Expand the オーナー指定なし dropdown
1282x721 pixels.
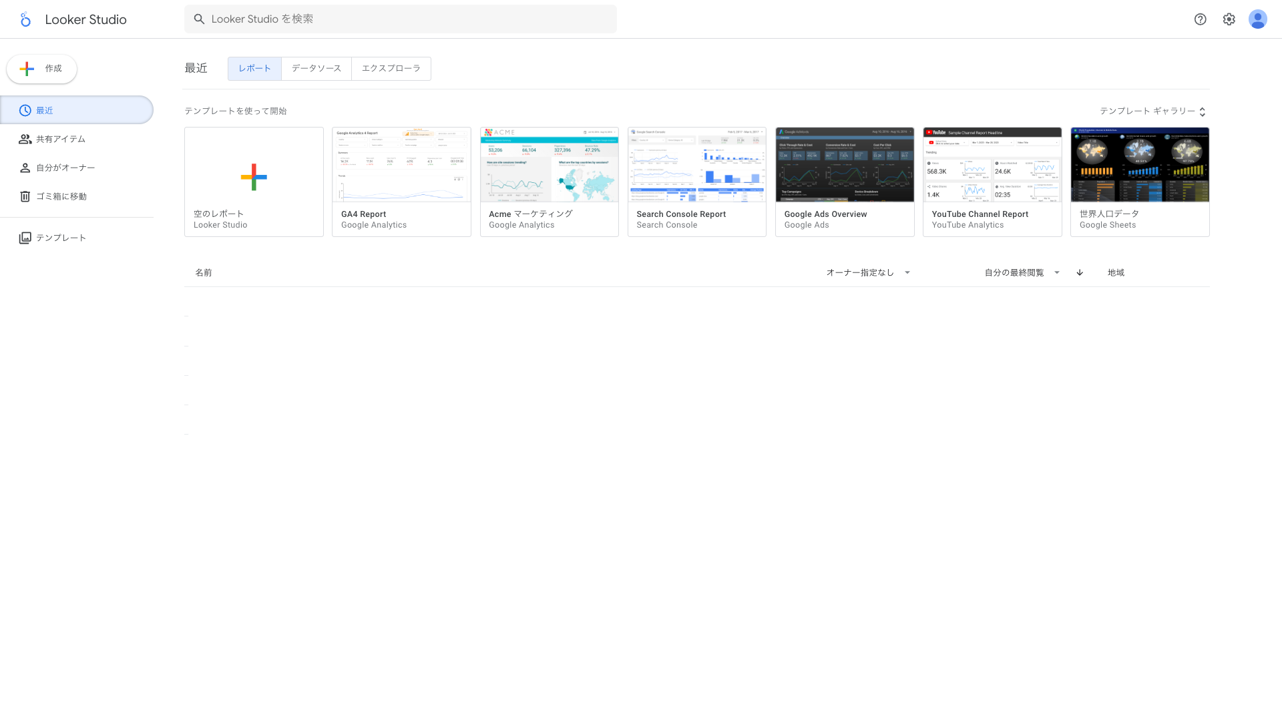tap(868, 272)
